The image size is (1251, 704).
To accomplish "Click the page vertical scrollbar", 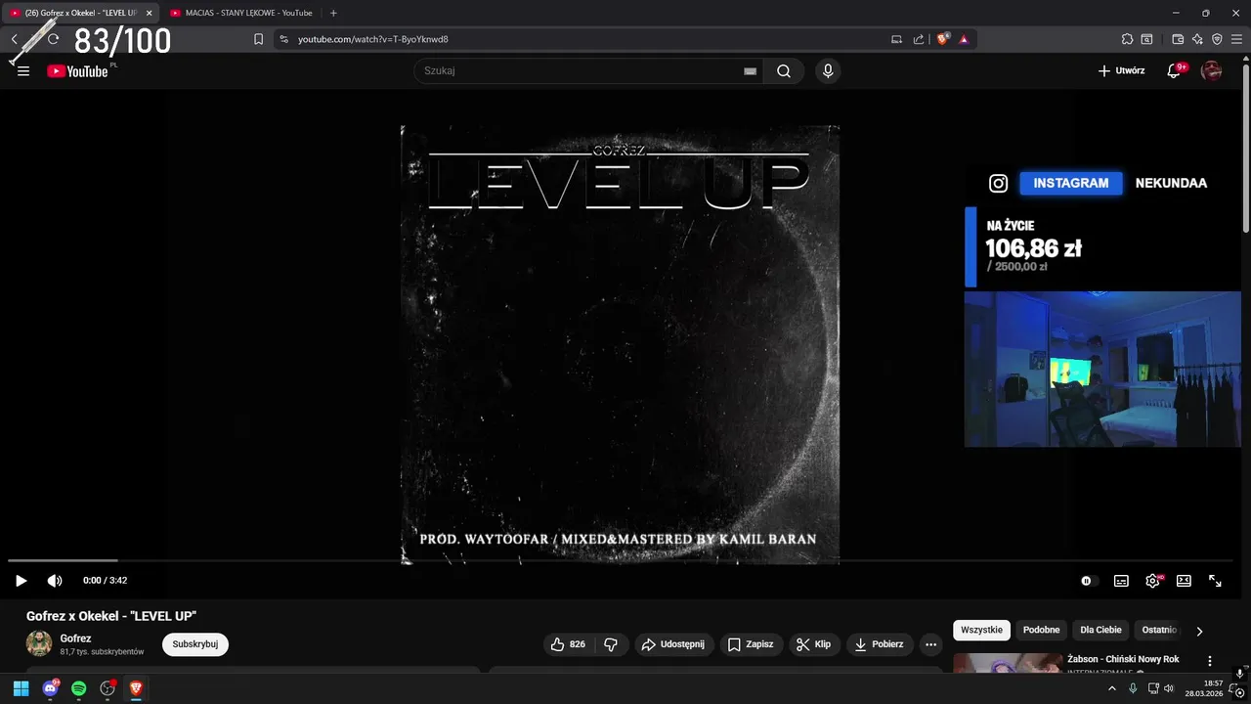I will click(1245, 147).
